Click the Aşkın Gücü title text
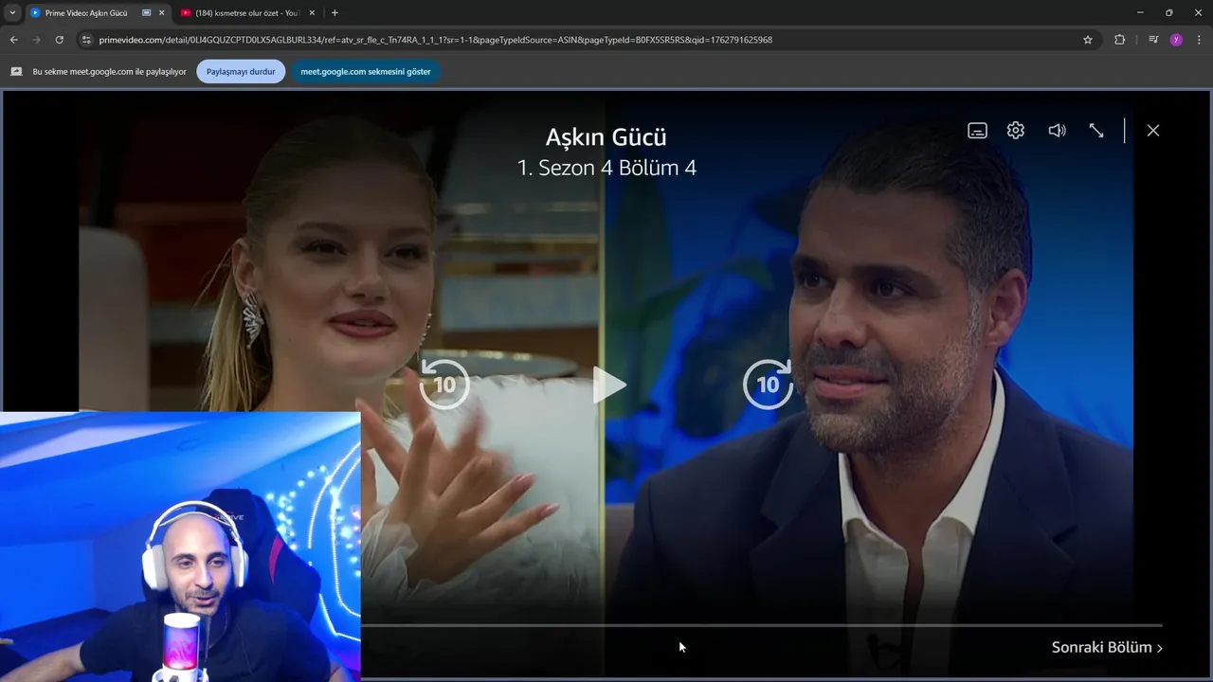 tap(606, 136)
